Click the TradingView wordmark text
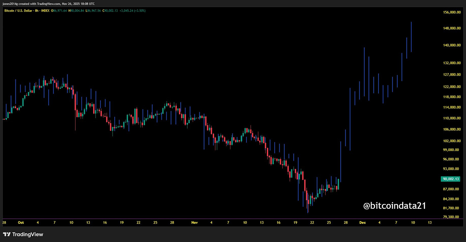Viewport: 466px width, 242px height. [x=28, y=234]
